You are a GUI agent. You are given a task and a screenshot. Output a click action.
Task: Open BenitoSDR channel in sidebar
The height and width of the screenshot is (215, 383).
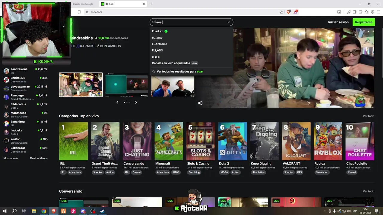25,79
